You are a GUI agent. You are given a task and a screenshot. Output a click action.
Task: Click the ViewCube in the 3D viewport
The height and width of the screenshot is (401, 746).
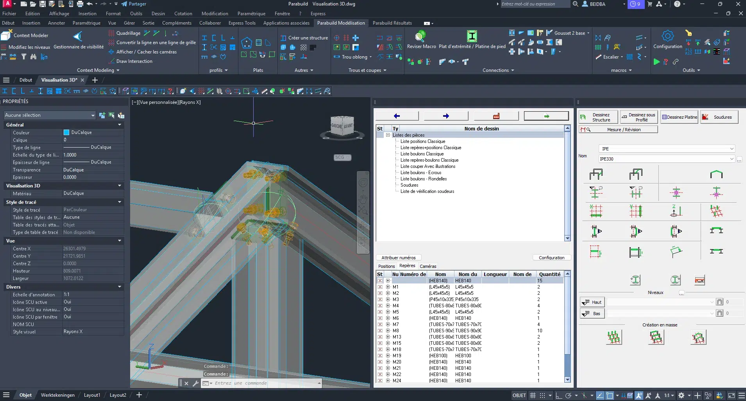pyautogui.click(x=342, y=126)
